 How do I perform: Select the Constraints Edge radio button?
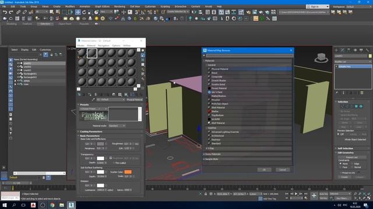click(352, 164)
